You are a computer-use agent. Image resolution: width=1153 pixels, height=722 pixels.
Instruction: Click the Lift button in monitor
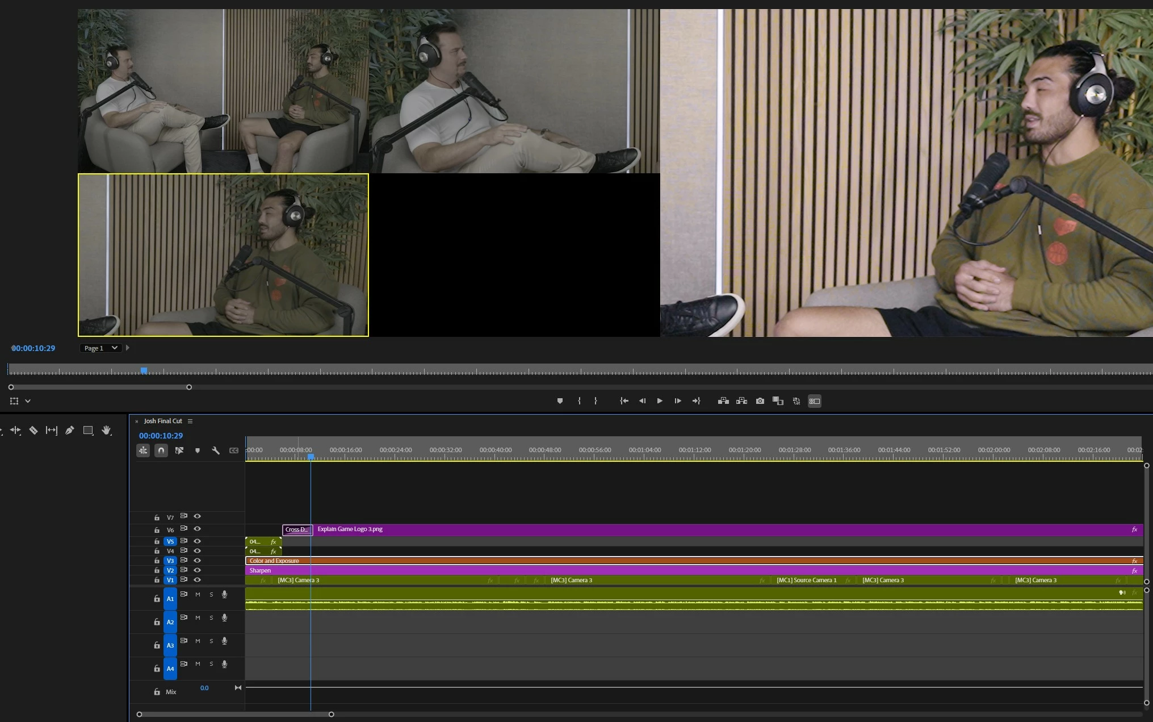point(723,401)
